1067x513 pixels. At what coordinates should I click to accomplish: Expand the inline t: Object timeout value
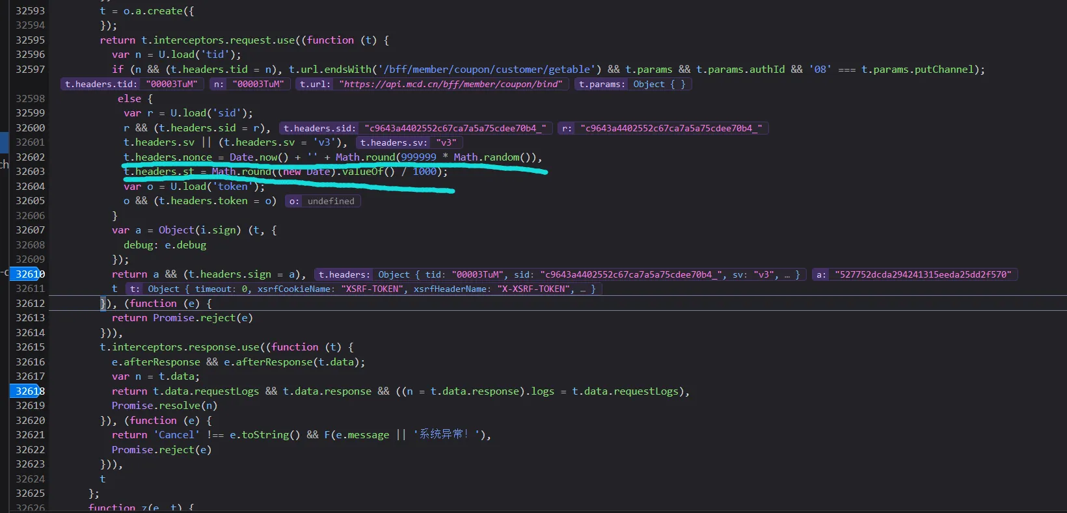[364, 289]
